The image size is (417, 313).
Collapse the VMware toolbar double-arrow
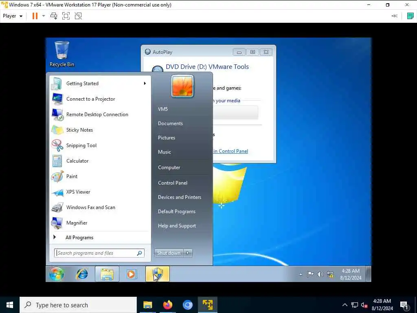point(394,16)
